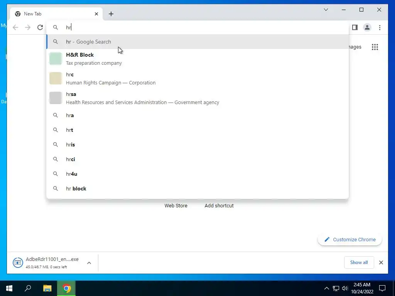Click the address bar showing "hr"
395x296 pixels.
click(198, 27)
